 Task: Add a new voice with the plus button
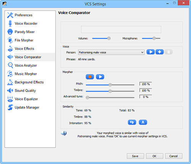(160, 52)
